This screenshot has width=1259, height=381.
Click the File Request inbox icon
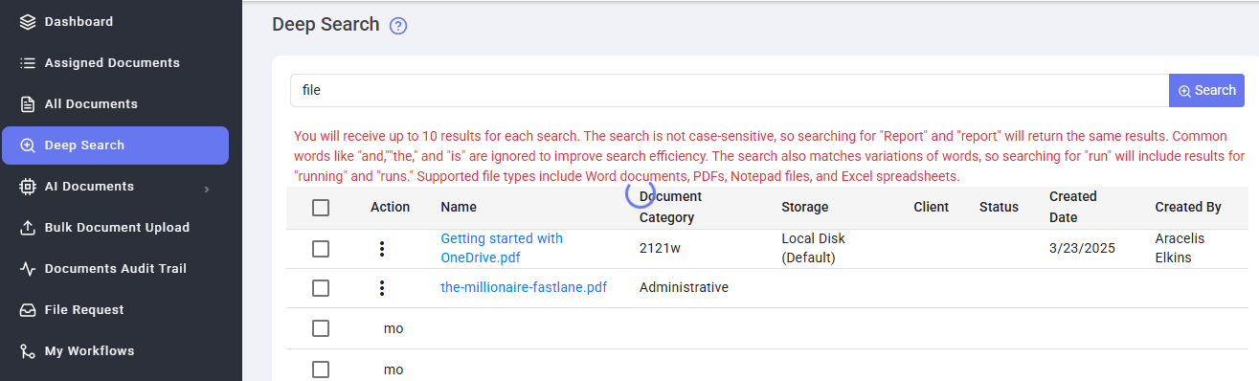(28, 310)
